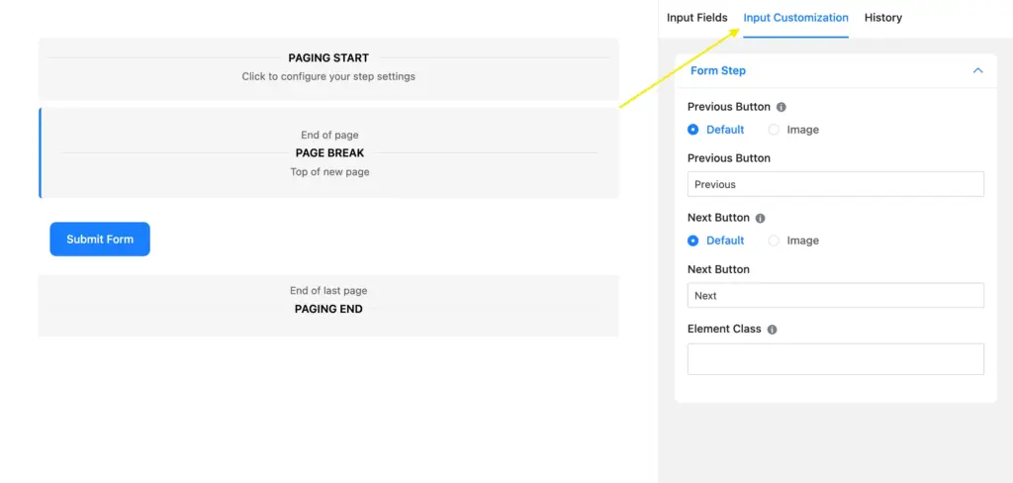Click info icon beside Next Button label
Image resolution: width=1013 pixels, height=483 pixels.
click(761, 218)
